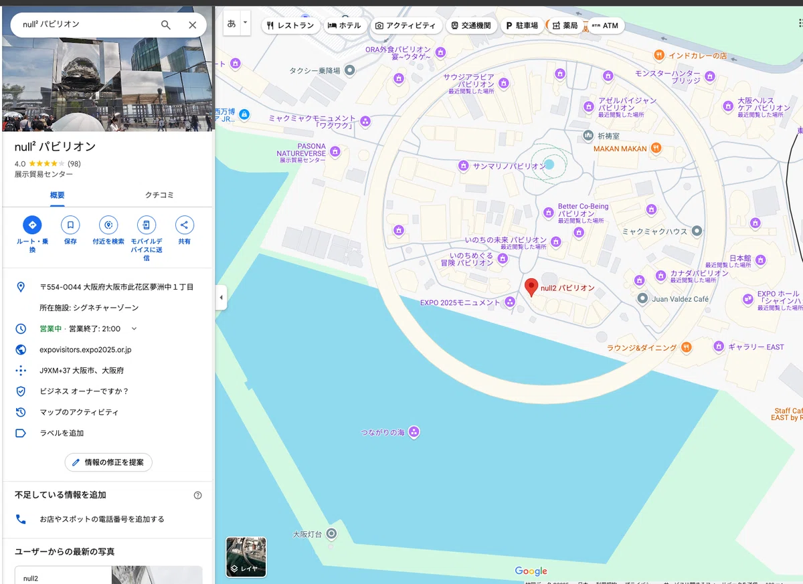Click the address 〒554-0044 row
The height and width of the screenshot is (584, 803).
(x=107, y=287)
